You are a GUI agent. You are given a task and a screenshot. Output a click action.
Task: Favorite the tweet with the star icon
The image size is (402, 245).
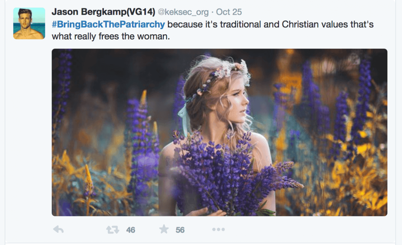point(164,229)
